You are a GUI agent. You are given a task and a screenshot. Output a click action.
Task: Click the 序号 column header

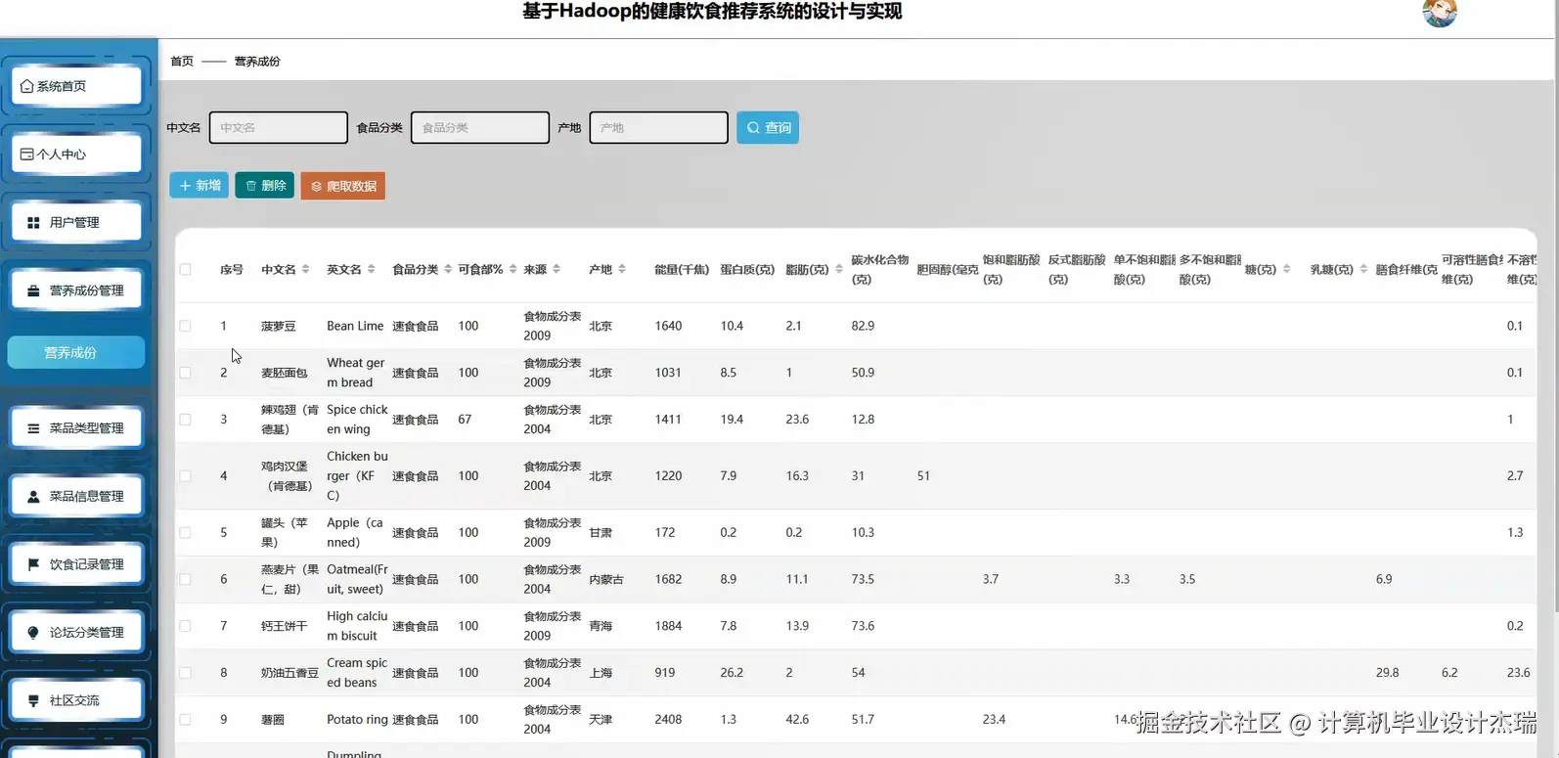click(x=232, y=269)
